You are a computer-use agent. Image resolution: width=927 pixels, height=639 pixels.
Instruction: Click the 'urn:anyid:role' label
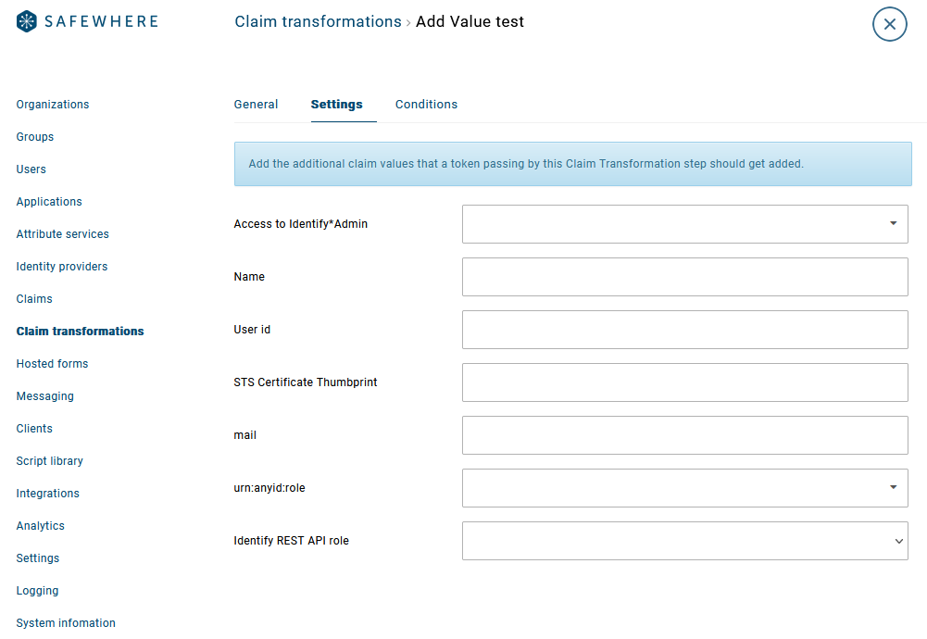269,488
